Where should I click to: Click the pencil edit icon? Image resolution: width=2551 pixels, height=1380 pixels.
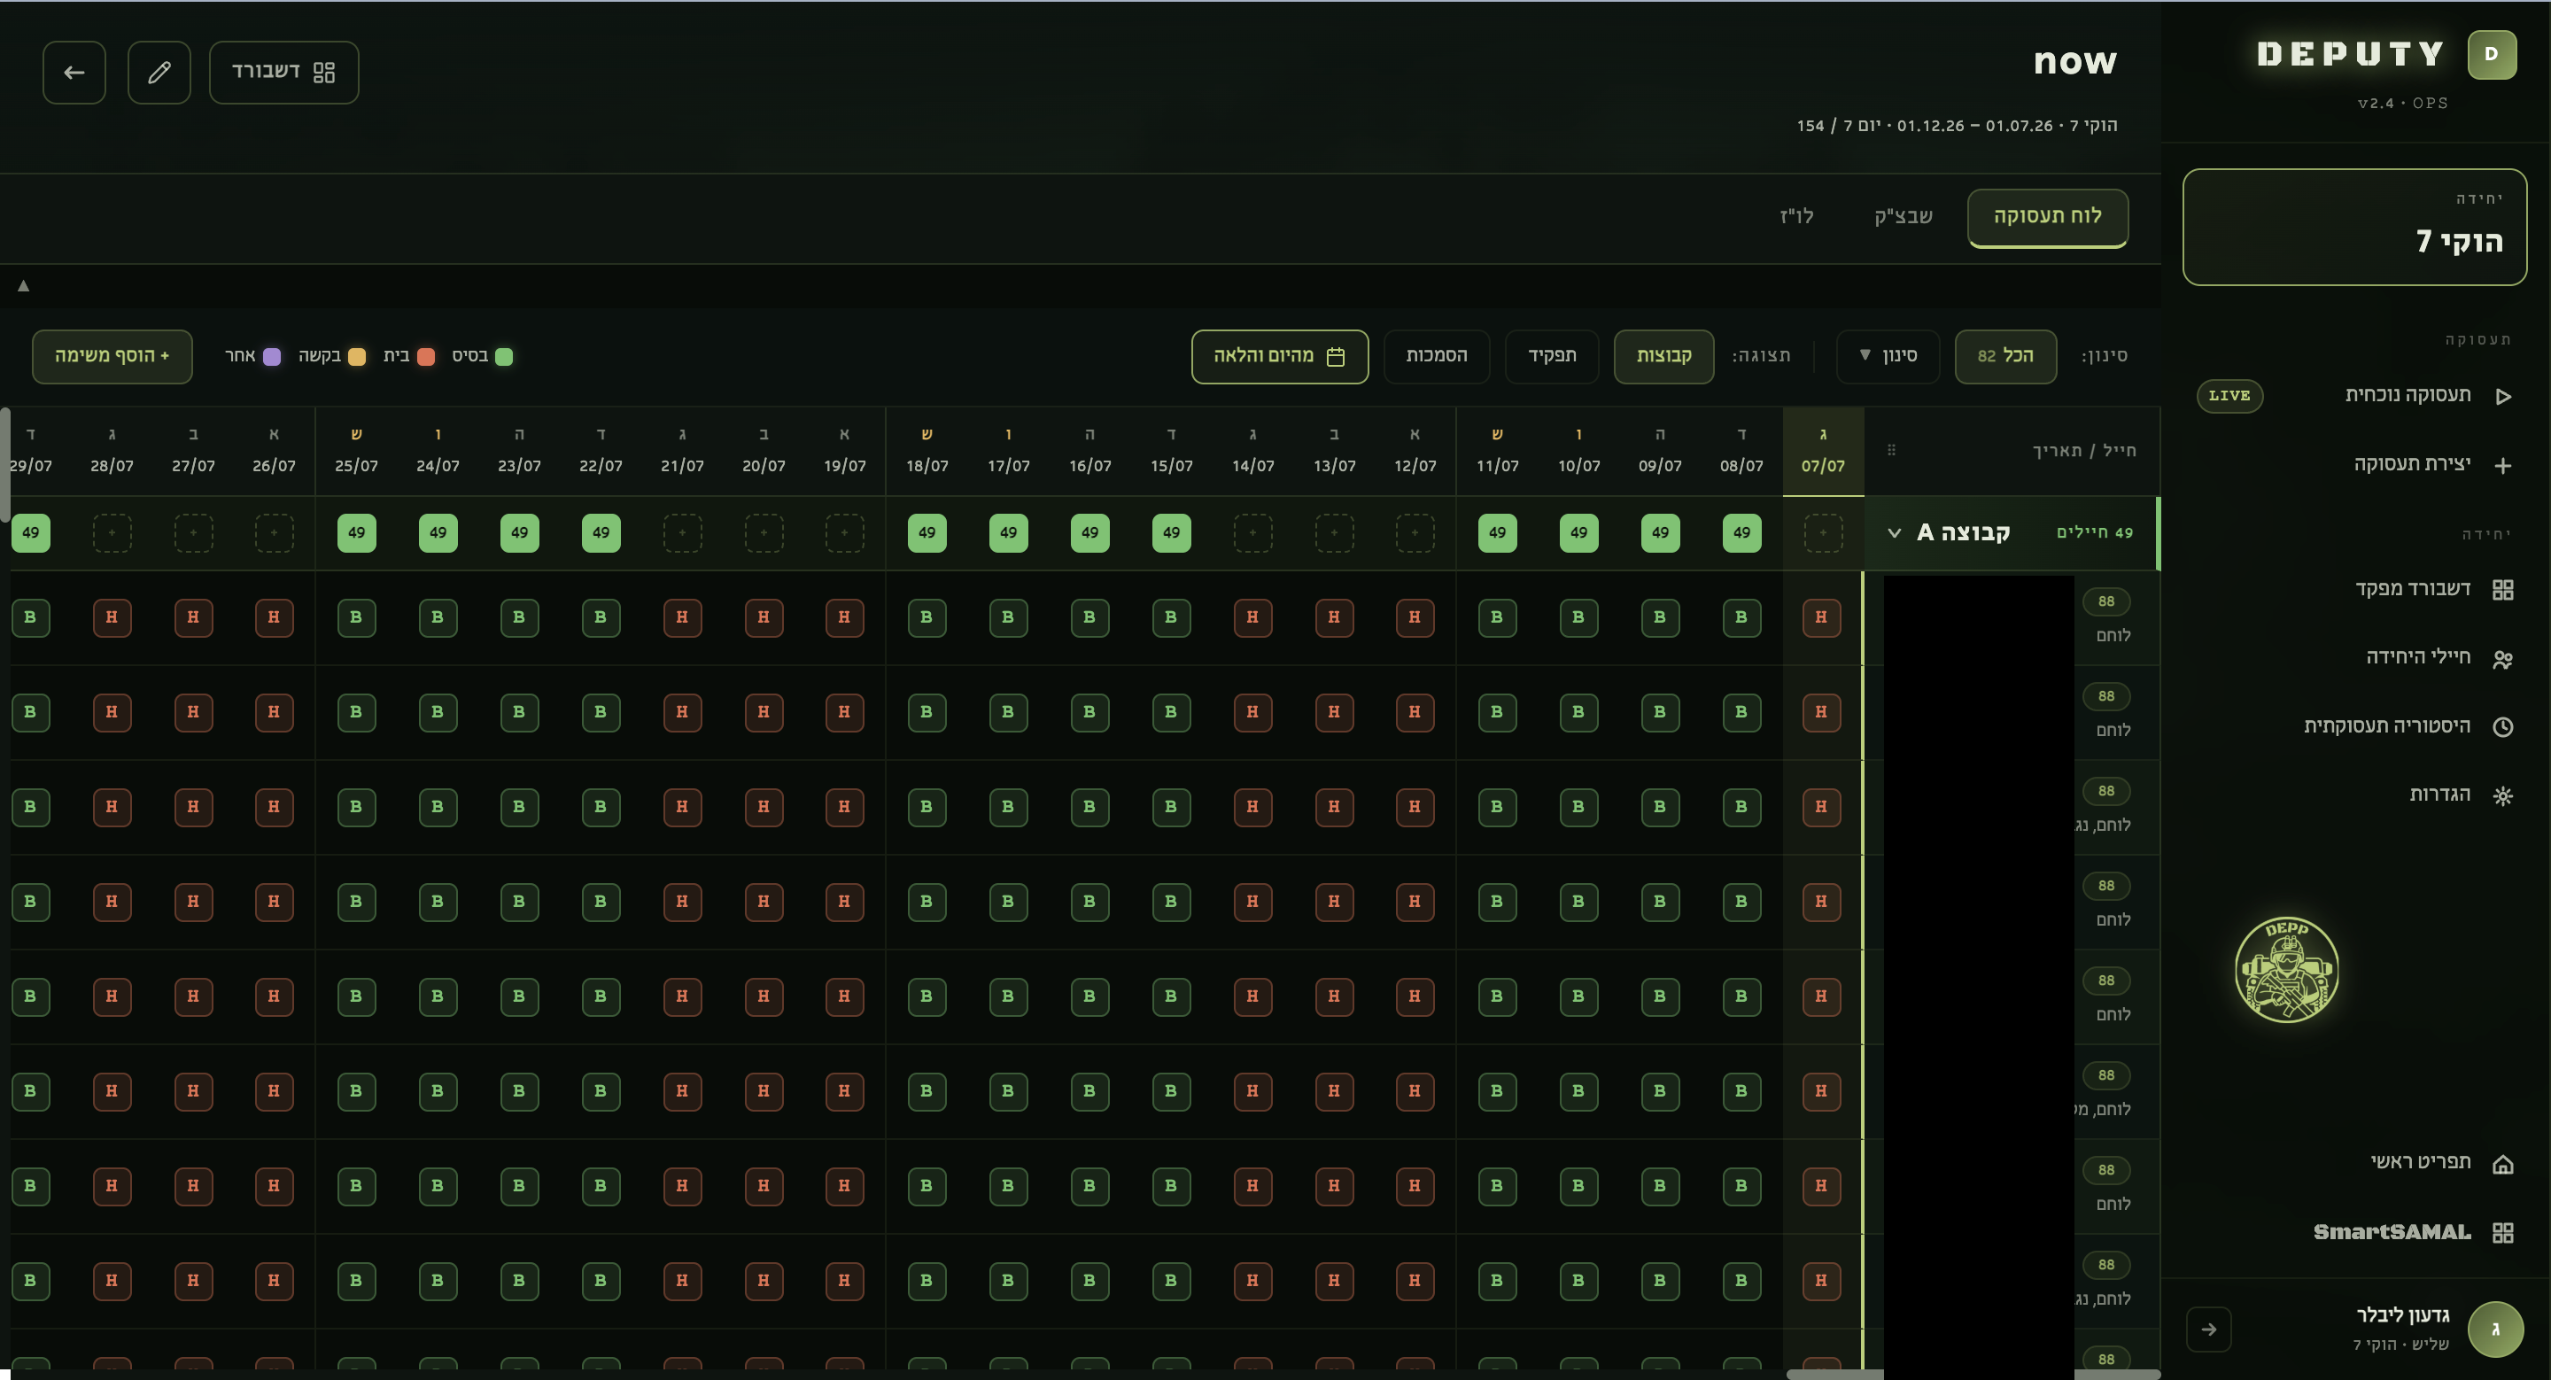click(x=159, y=73)
